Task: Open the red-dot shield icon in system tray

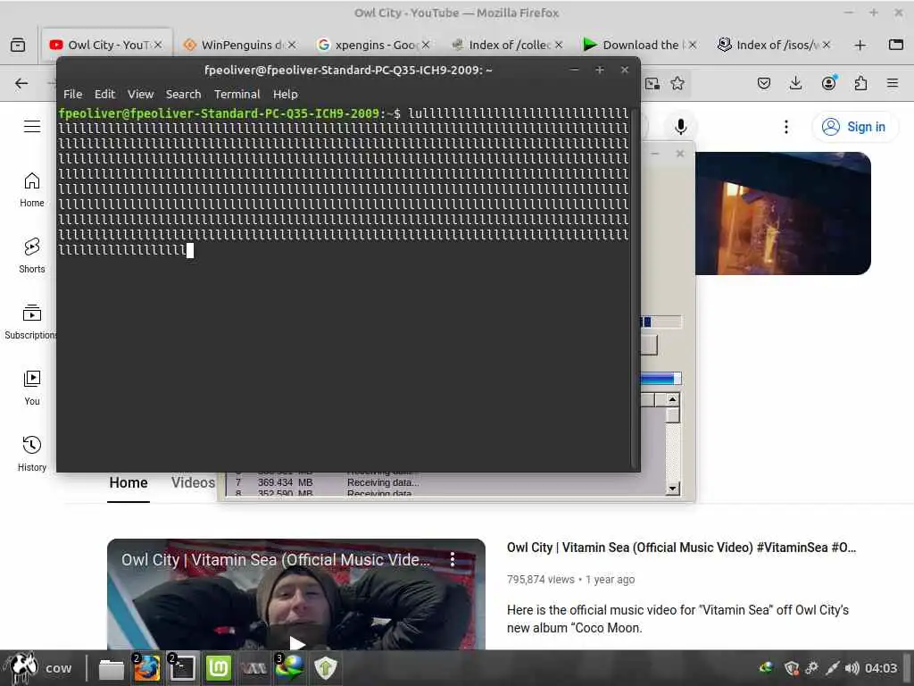Action: [791, 668]
